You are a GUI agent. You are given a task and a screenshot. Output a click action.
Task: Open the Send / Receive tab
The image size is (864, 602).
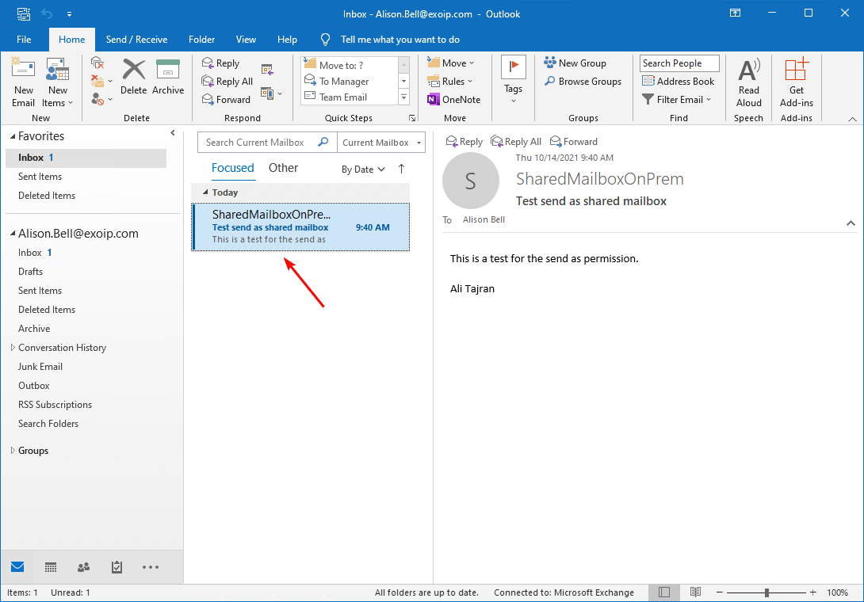click(x=136, y=40)
